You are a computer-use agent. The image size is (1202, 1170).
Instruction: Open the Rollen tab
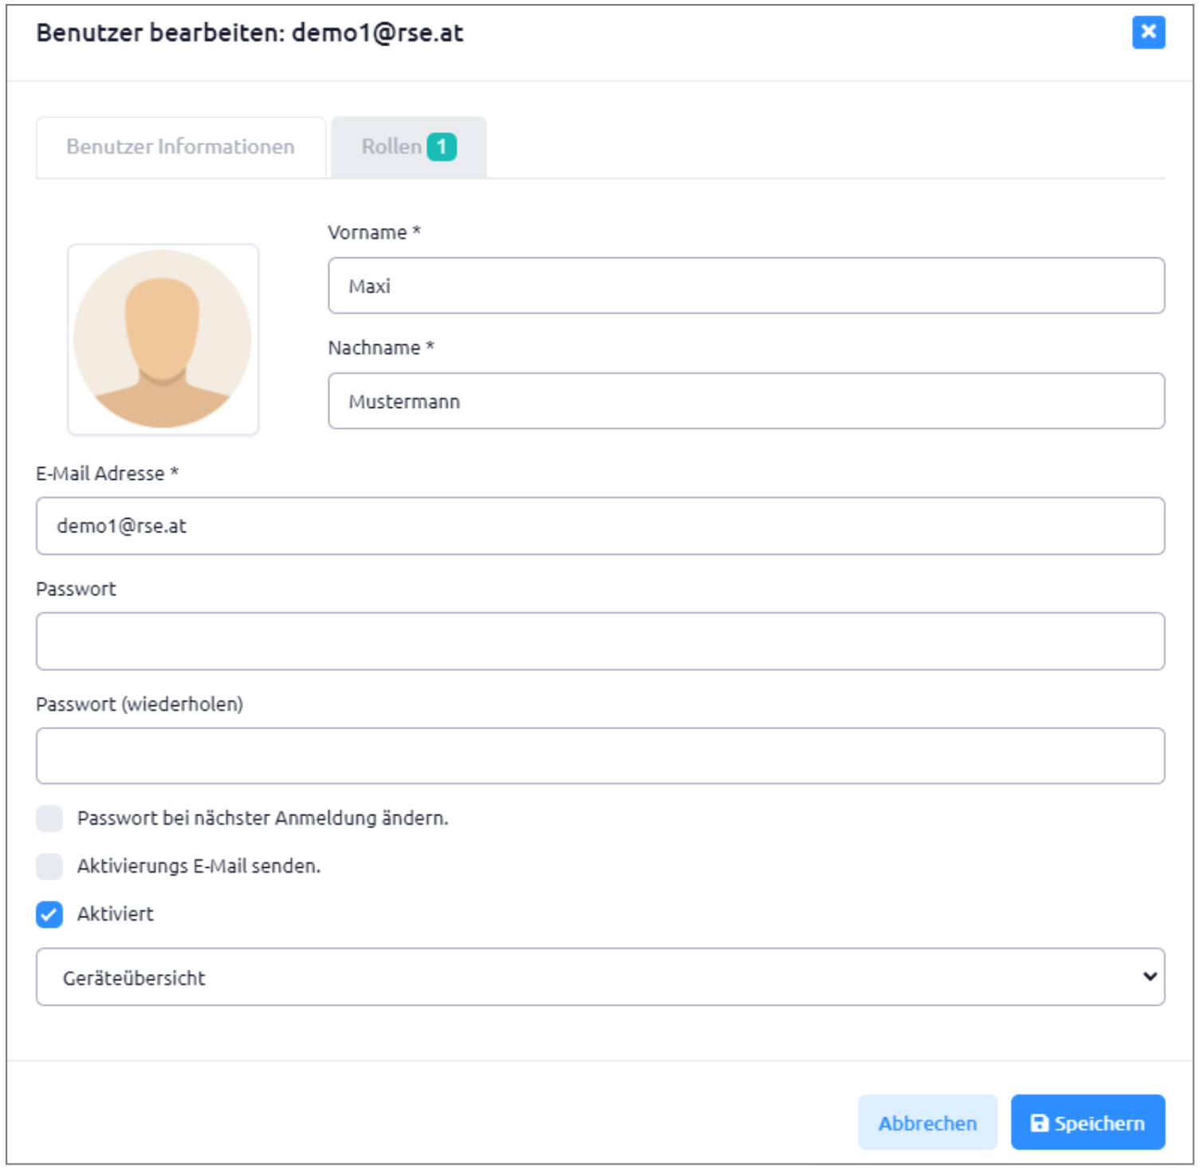[409, 147]
